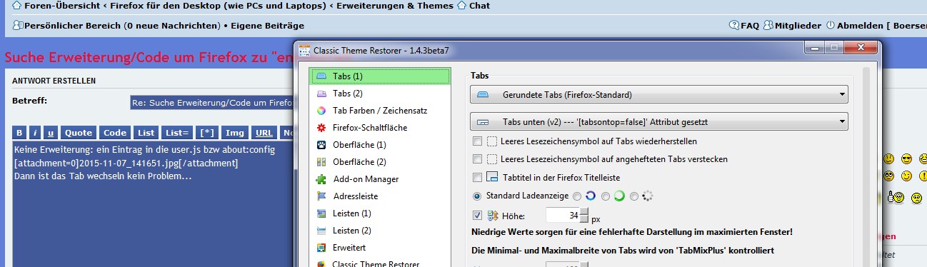Click the power icon beside Abmelden
Screen dimensions: 927x267
point(830,25)
